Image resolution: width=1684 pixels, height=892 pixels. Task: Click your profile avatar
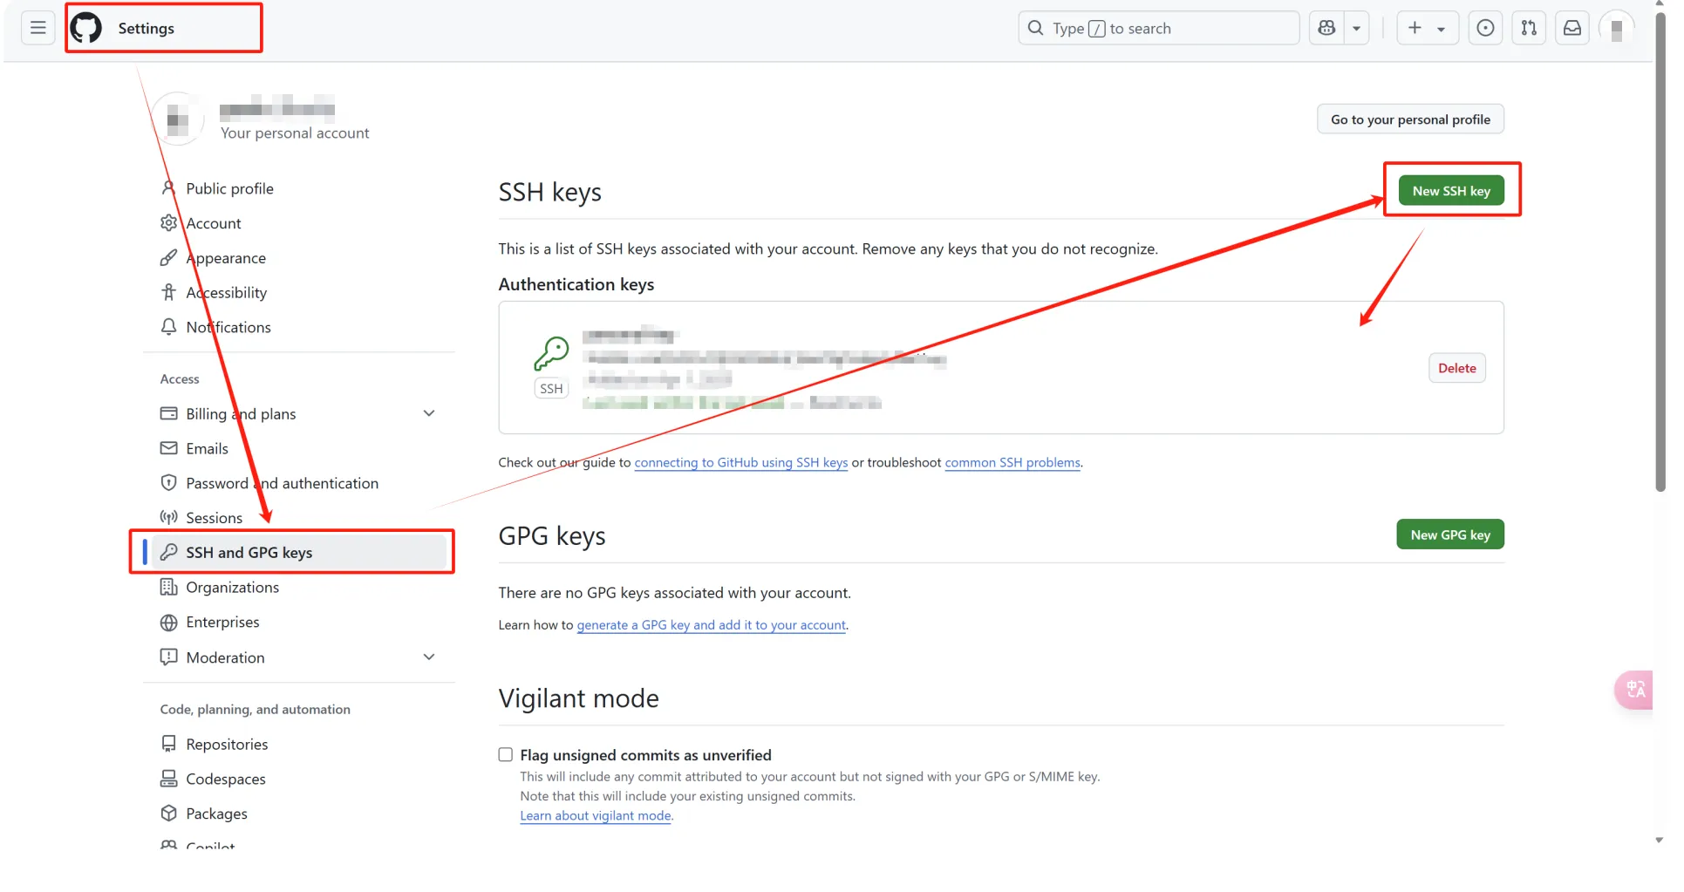coord(1617,27)
